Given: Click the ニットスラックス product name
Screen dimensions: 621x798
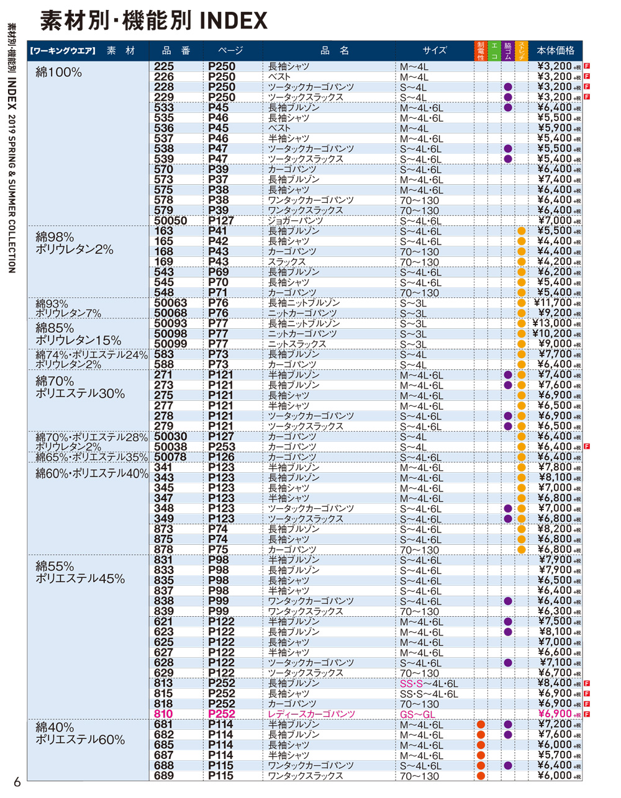Looking at the screenshot, I should (297, 344).
